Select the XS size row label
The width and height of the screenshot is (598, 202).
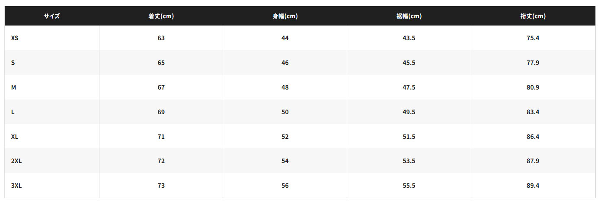15,38
